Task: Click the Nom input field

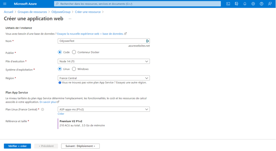Action: (x=104, y=41)
